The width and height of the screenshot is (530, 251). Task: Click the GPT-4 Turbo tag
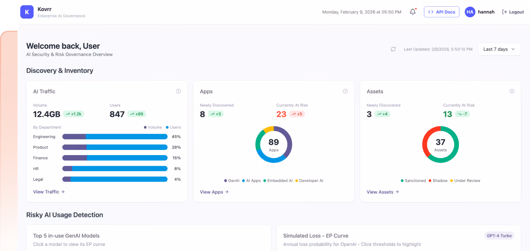coord(499,236)
